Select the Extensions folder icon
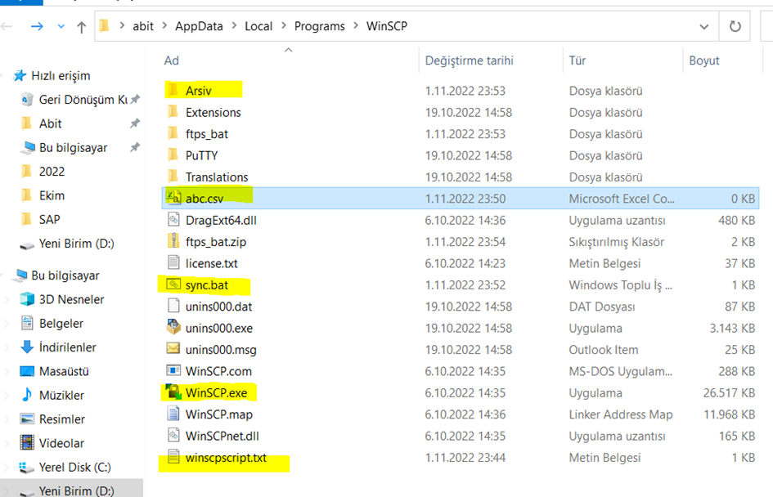Viewport: 773px width, 497px height. pos(173,112)
